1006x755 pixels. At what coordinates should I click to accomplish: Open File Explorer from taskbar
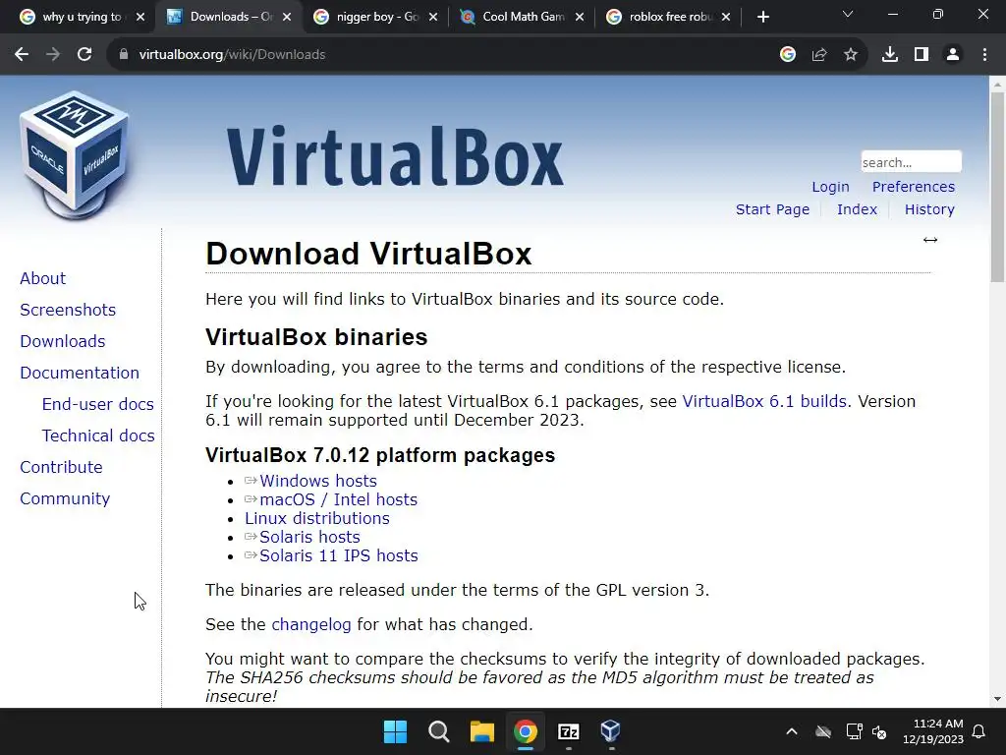(481, 731)
